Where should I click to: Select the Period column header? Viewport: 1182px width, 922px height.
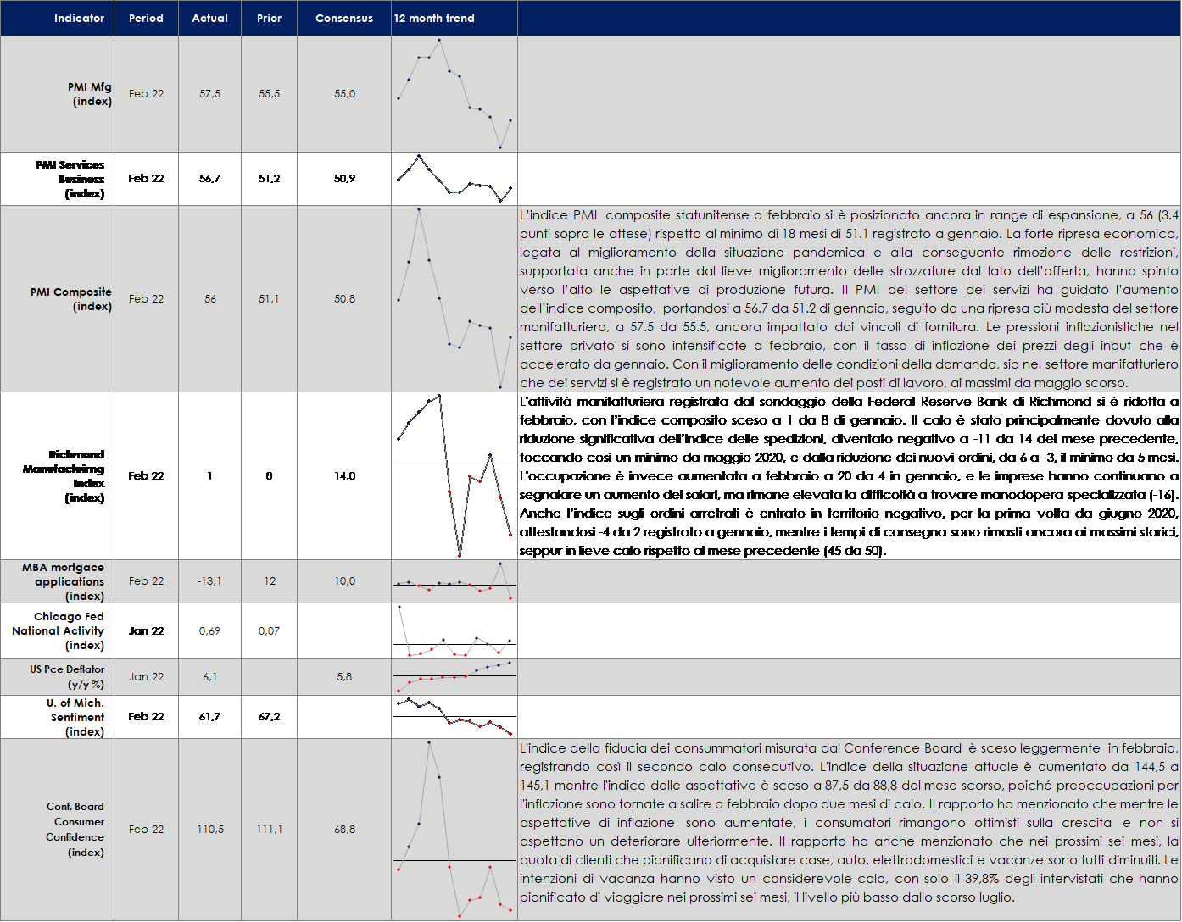click(x=146, y=18)
